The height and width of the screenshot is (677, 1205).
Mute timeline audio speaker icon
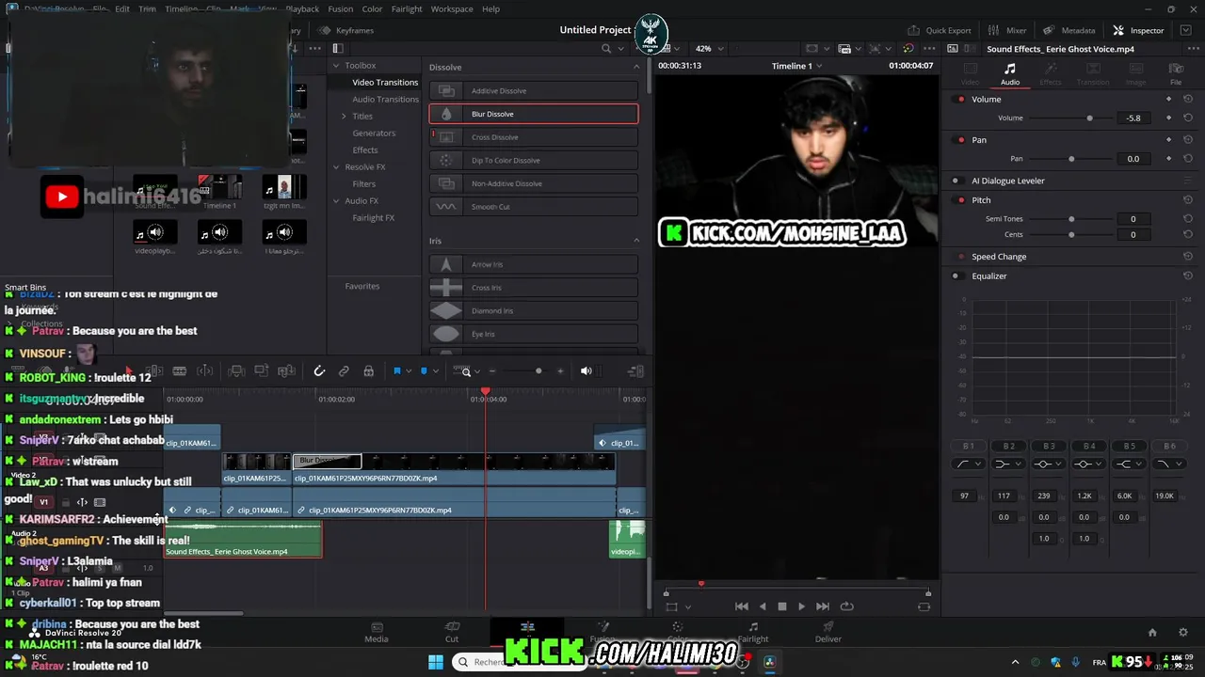586,371
